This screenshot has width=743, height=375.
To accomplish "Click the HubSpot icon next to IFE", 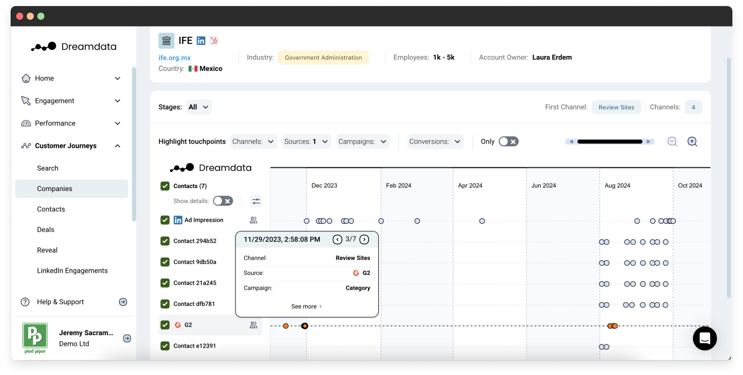I will coord(214,41).
